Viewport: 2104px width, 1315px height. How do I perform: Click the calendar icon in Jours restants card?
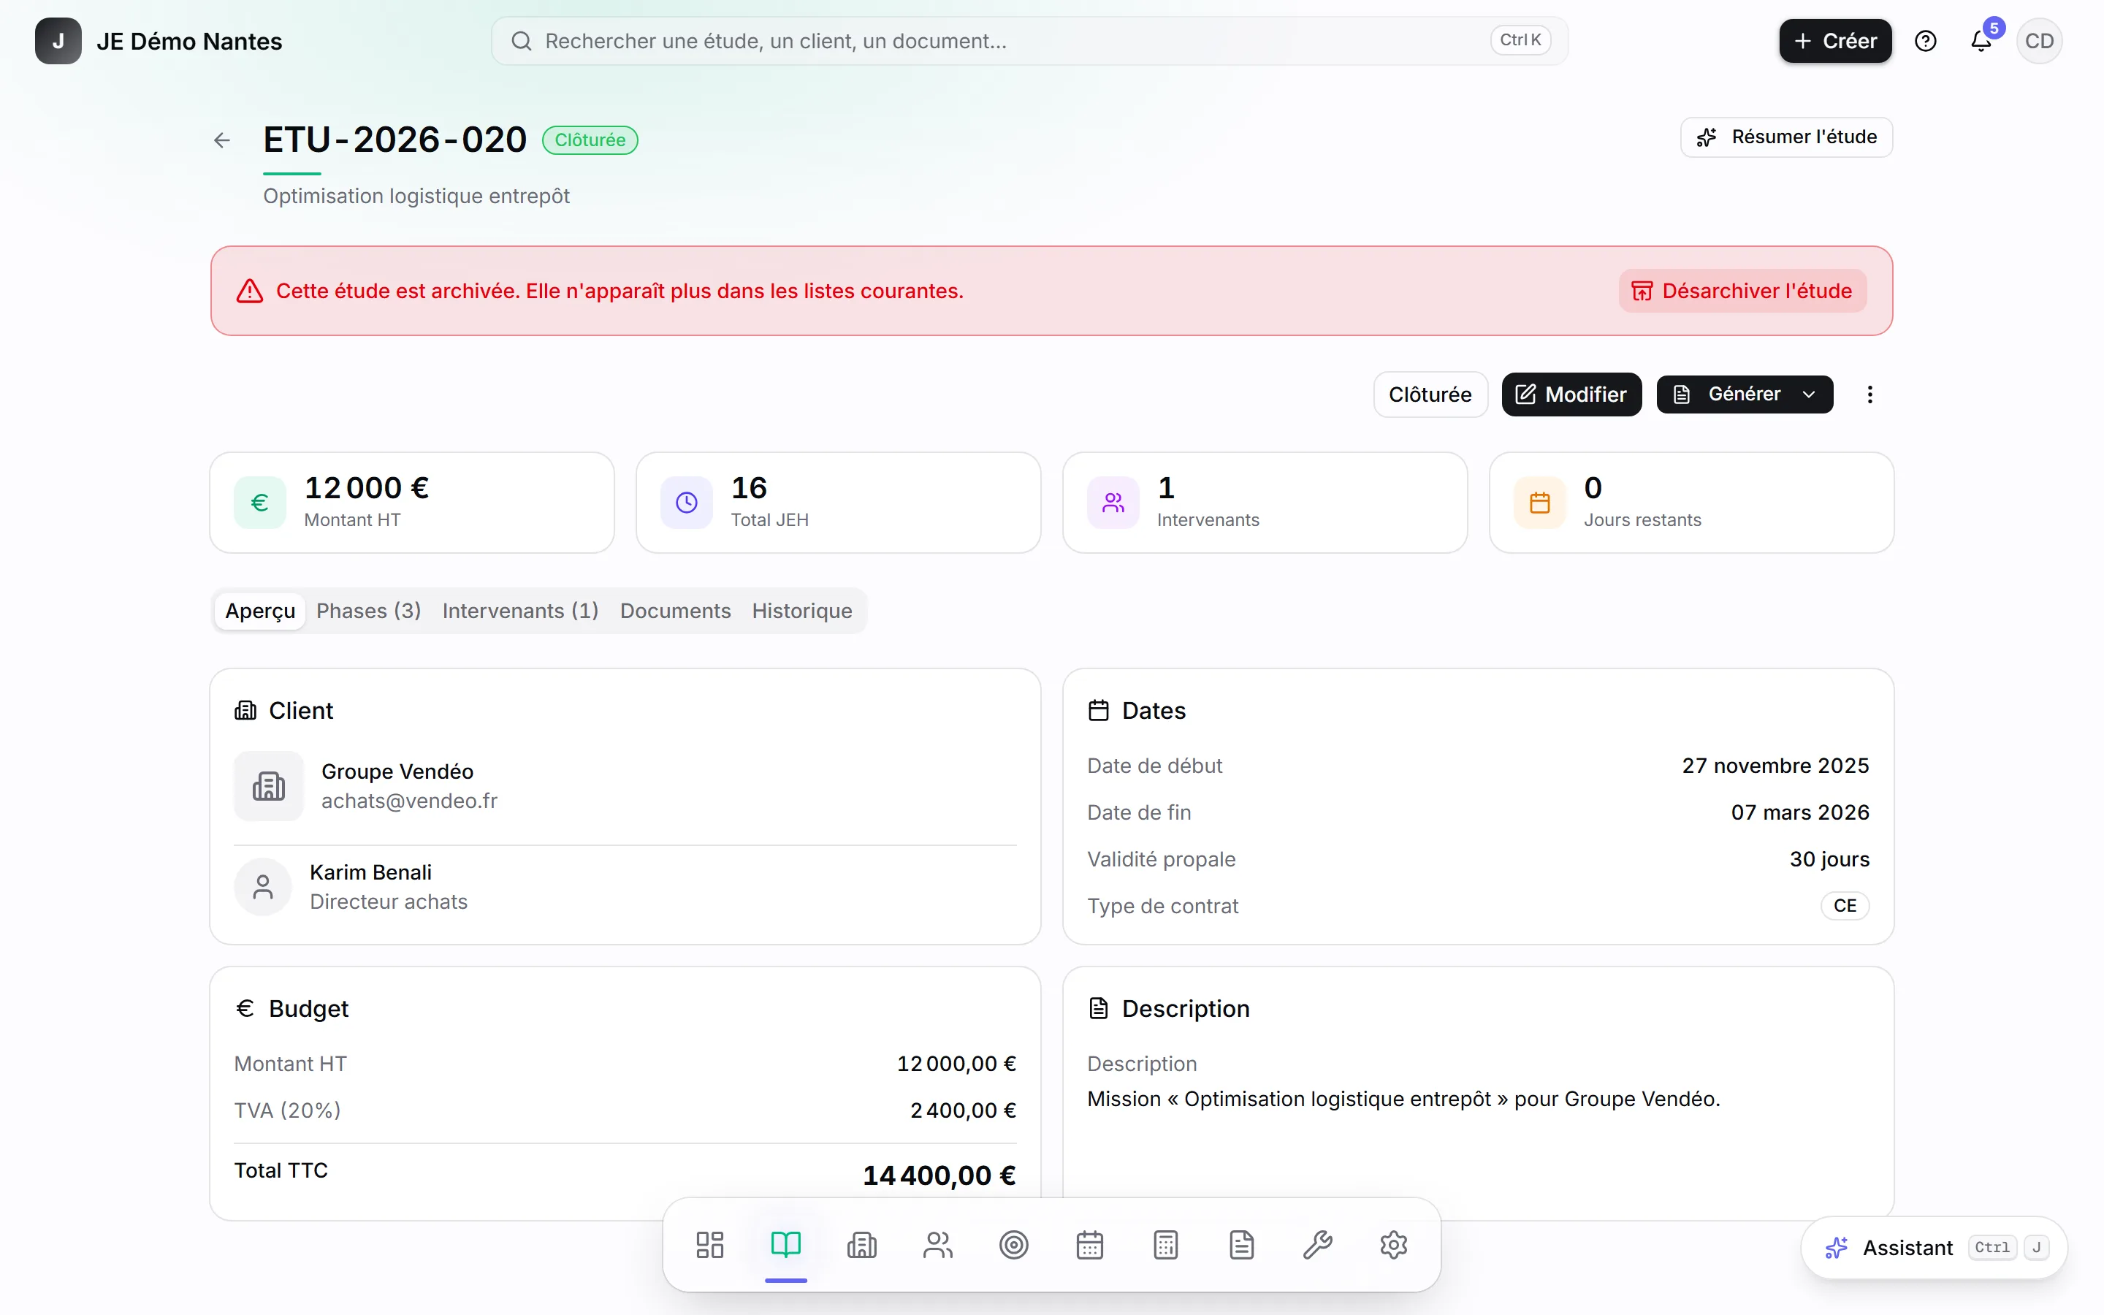pyautogui.click(x=1540, y=503)
